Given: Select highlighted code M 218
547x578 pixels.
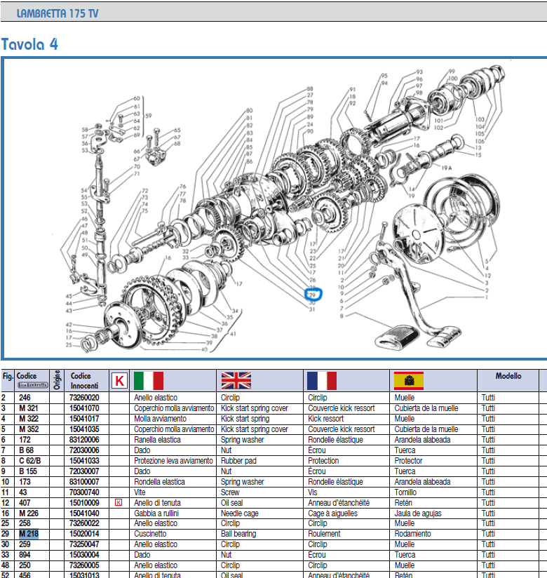Looking at the screenshot, I should tap(29, 534).
